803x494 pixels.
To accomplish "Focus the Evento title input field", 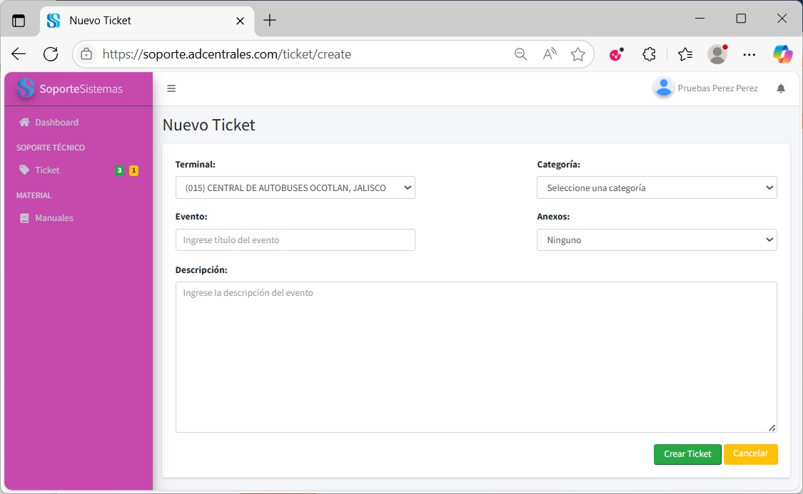I will (x=295, y=240).
